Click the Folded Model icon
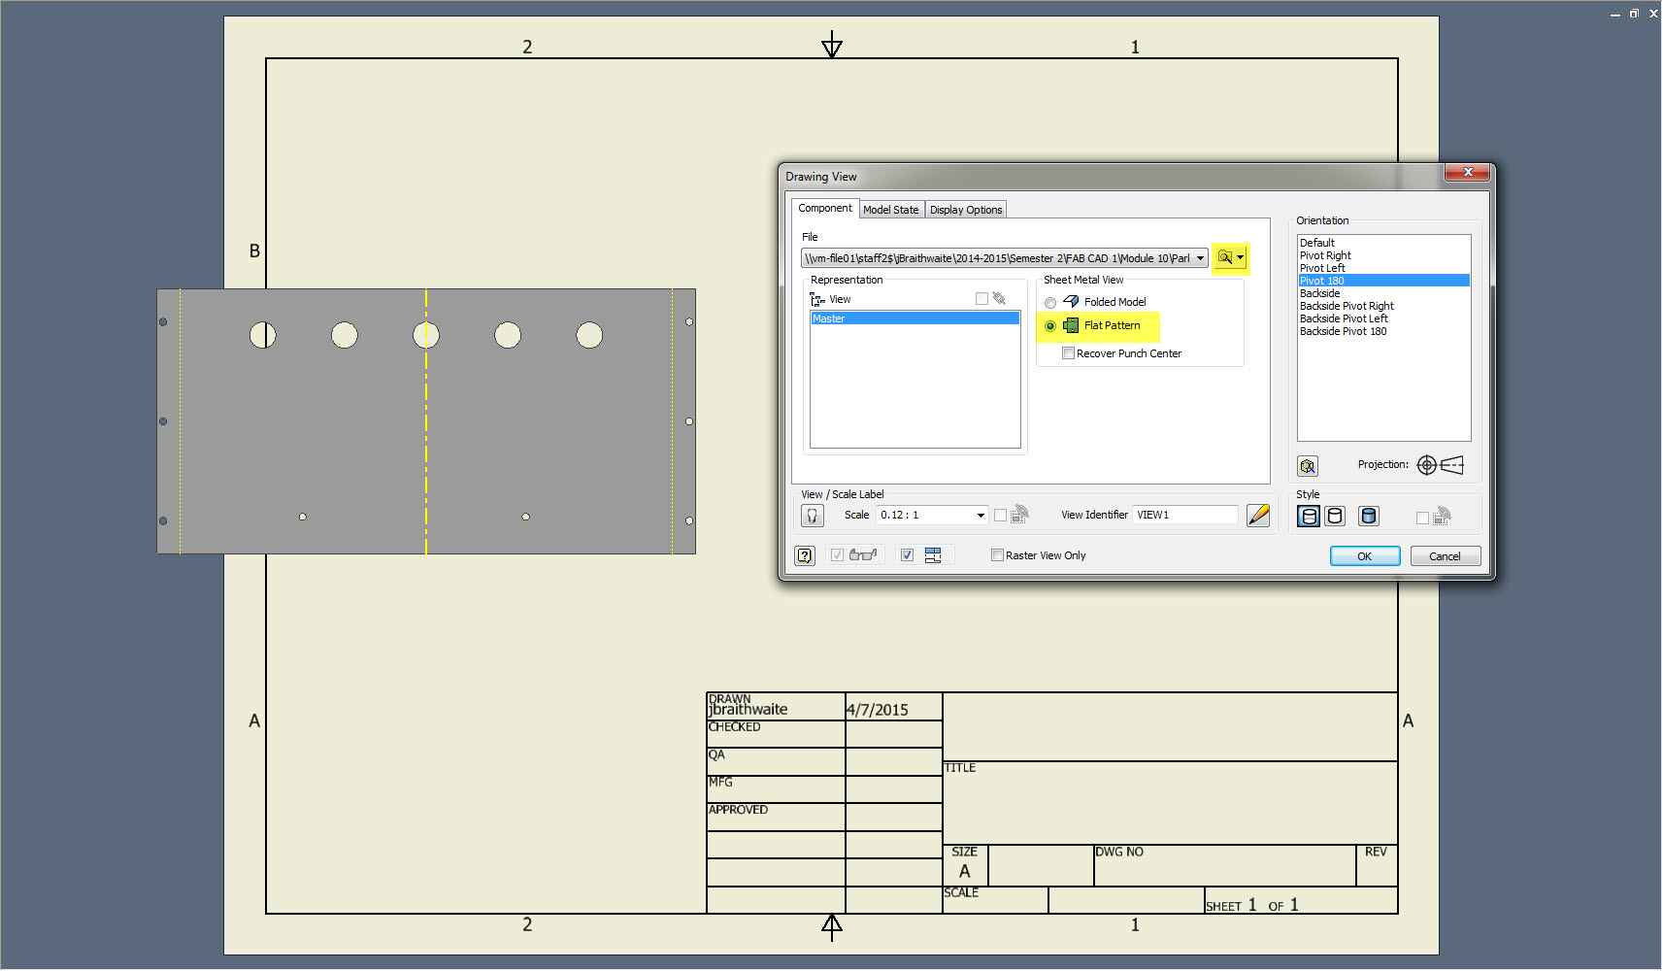Screen dimensions: 1663x971 (1072, 302)
